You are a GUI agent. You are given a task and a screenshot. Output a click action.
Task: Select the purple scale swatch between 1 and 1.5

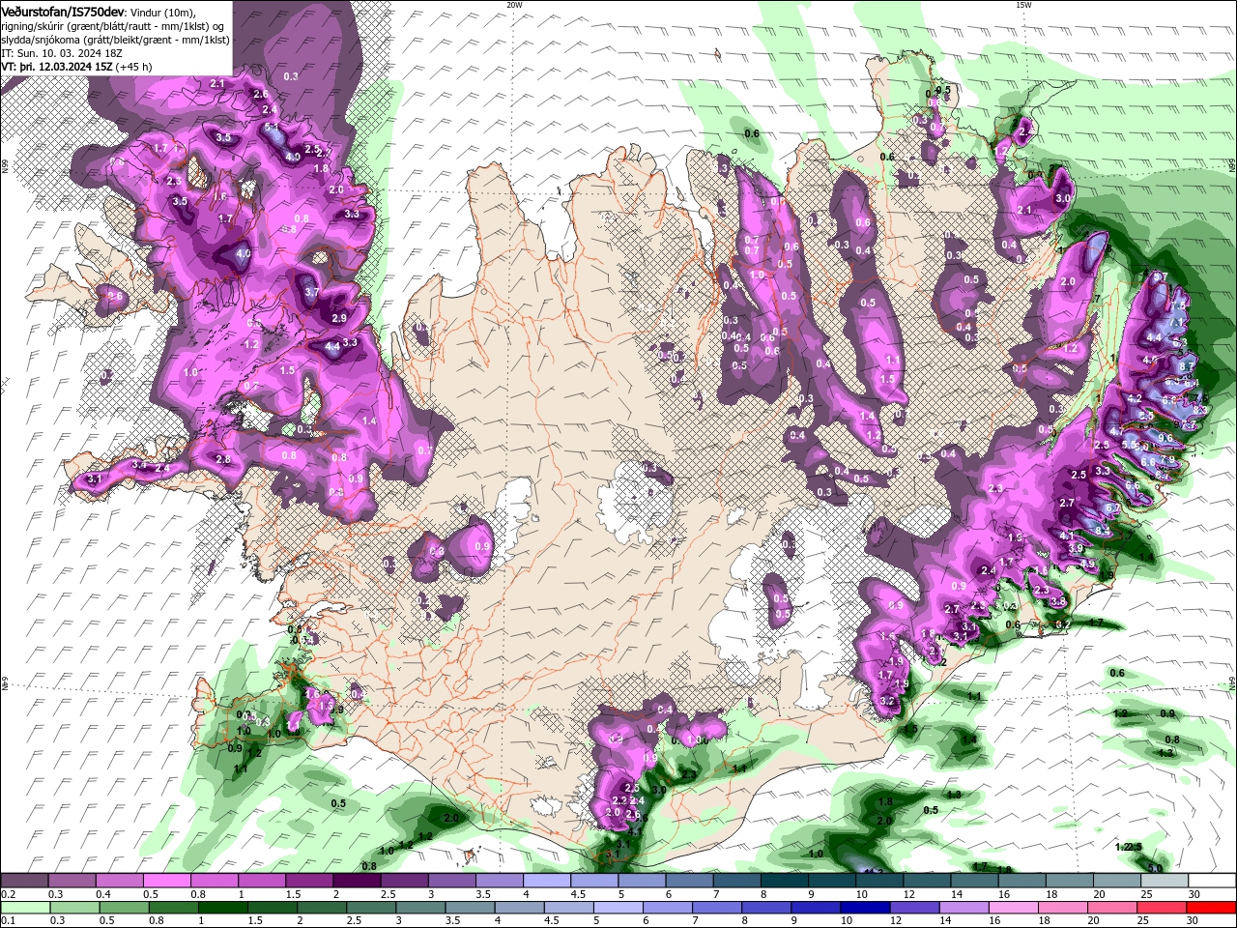pos(263,880)
